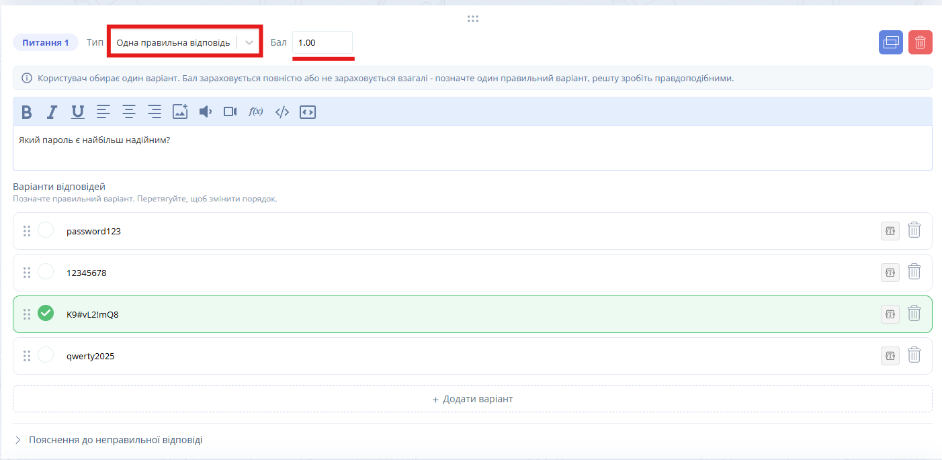Insert an image into the question

(x=180, y=111)
